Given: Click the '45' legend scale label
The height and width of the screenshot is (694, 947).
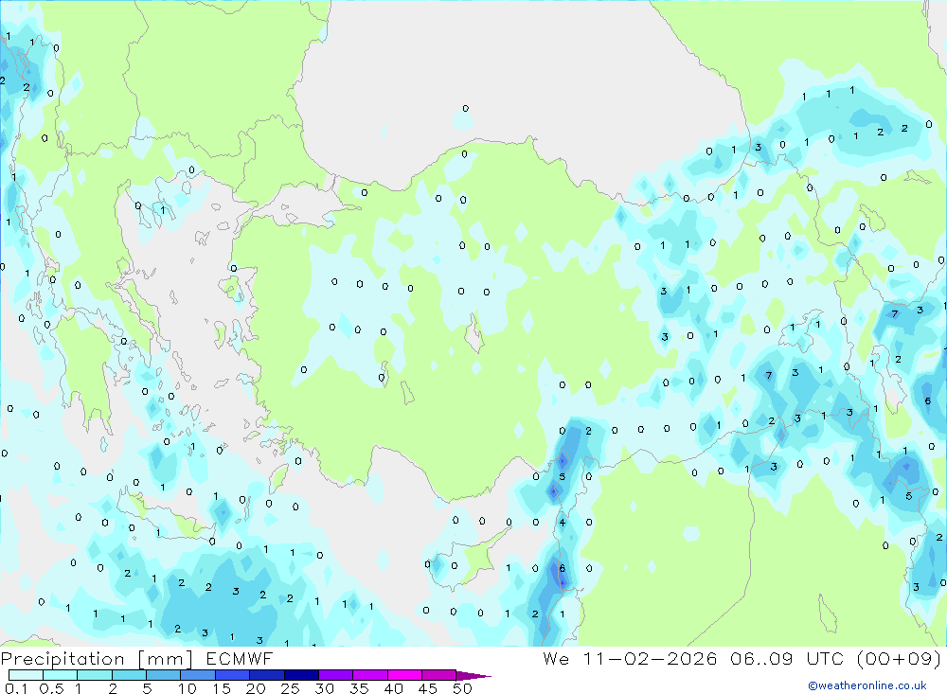Looking at the screenshot, I should coord(428,688).
